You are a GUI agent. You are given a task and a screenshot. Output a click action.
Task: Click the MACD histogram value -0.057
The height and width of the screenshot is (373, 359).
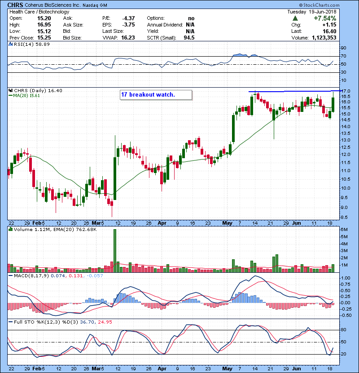coord(95,276)
